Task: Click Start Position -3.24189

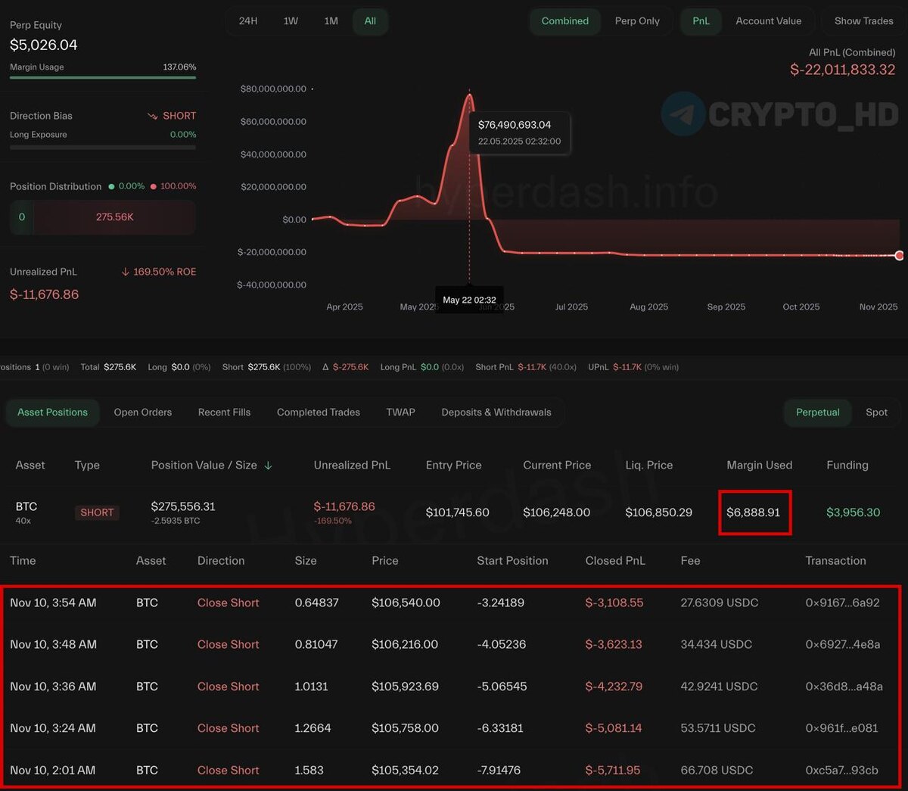Action: pyautogui.click(x=501, y=603)
